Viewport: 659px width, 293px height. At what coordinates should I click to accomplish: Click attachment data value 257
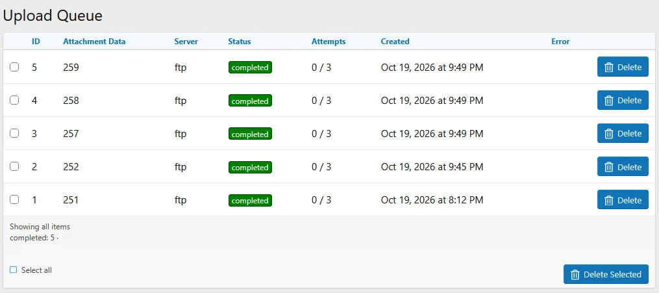(x=71, y=134)
